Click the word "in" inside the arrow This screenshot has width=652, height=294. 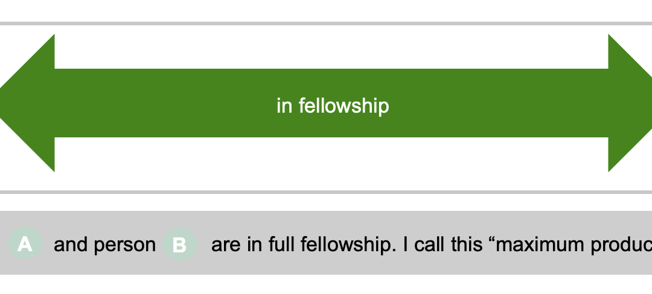284,105
